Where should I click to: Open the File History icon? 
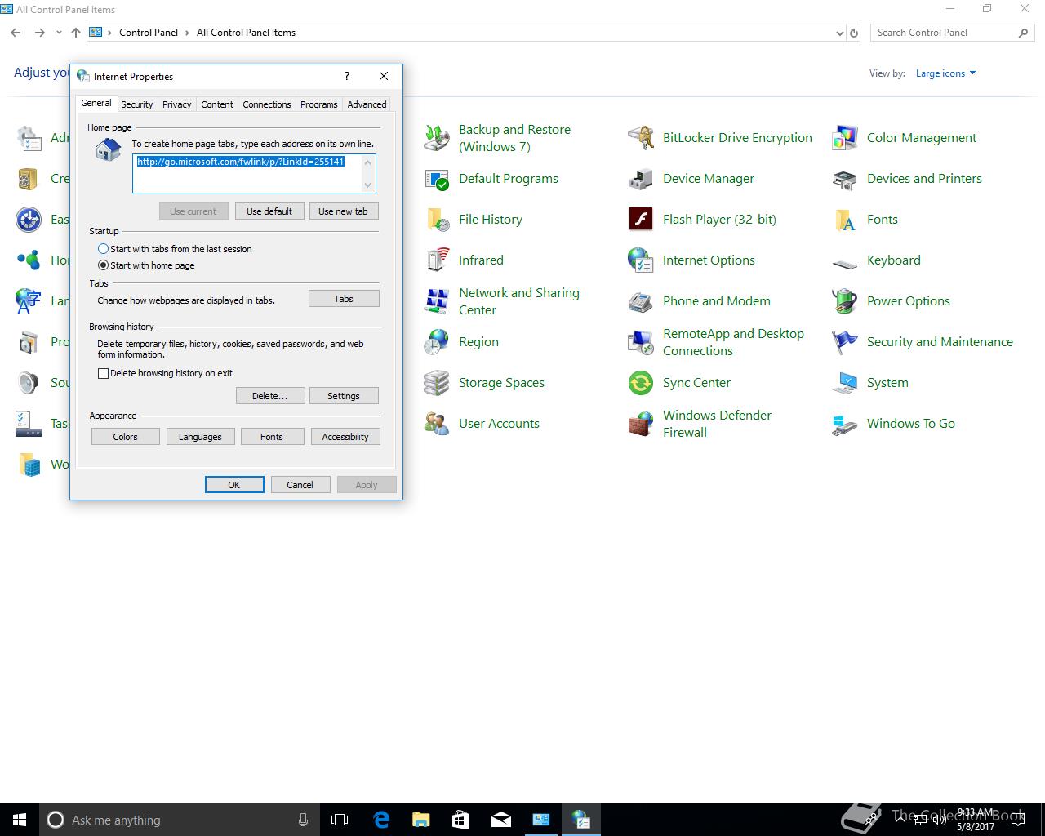pos(437,220)
